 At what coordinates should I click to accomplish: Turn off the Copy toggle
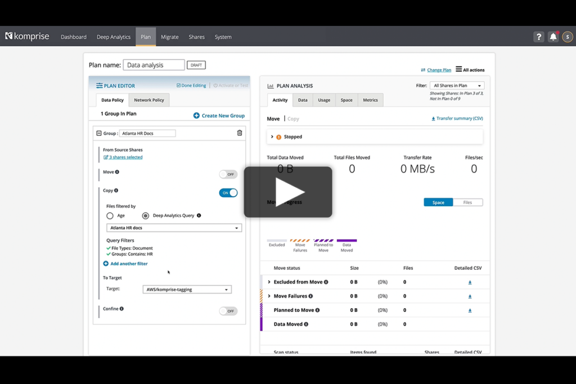(x=228, y=192)
